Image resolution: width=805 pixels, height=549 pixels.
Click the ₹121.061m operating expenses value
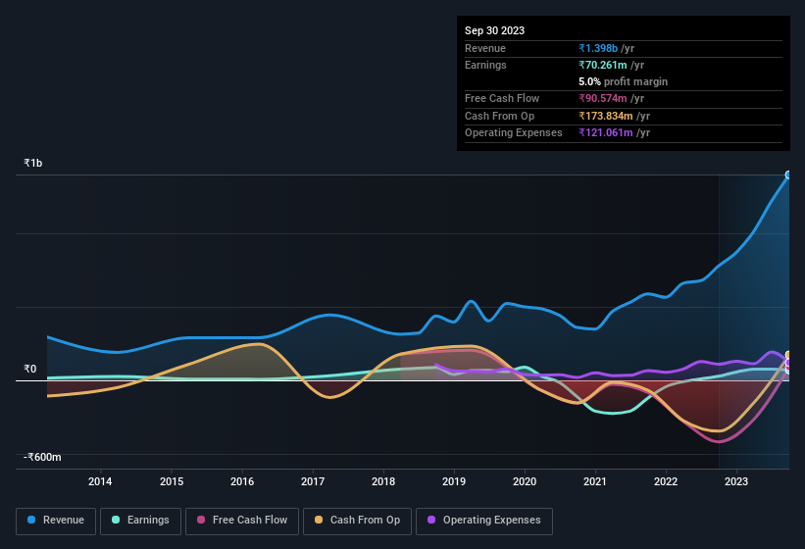pos(606,132)
